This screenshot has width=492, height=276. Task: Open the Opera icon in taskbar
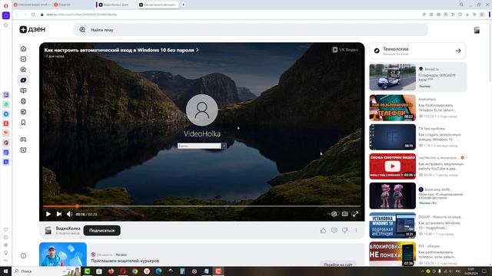(123, 271)
